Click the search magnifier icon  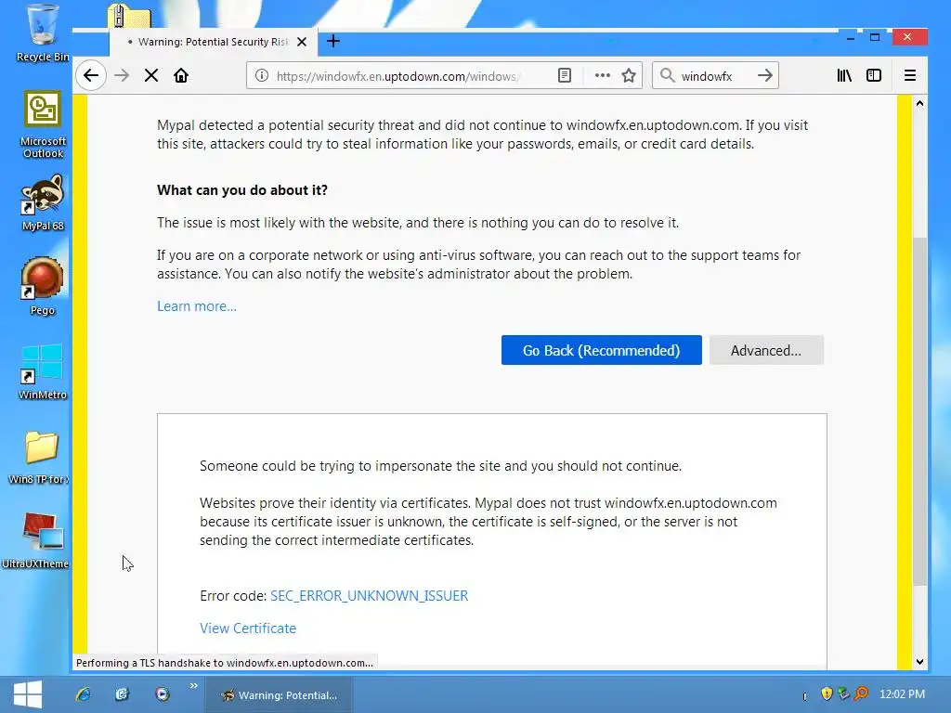(667, 76)
